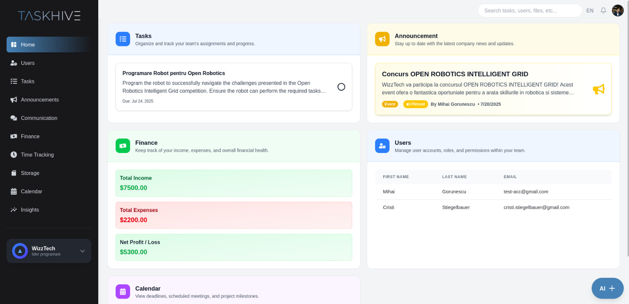Click the search tasks input field
The image size is (629, 304).
[x=529, y=11]
